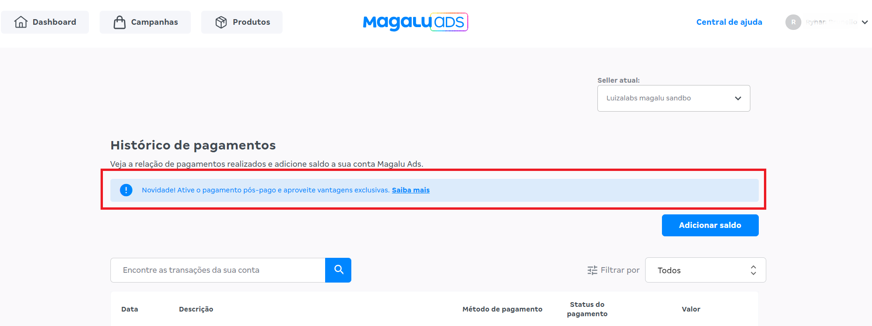Click the magnifying glass search button
Screen dimensions: 872x326
point(338,270)
